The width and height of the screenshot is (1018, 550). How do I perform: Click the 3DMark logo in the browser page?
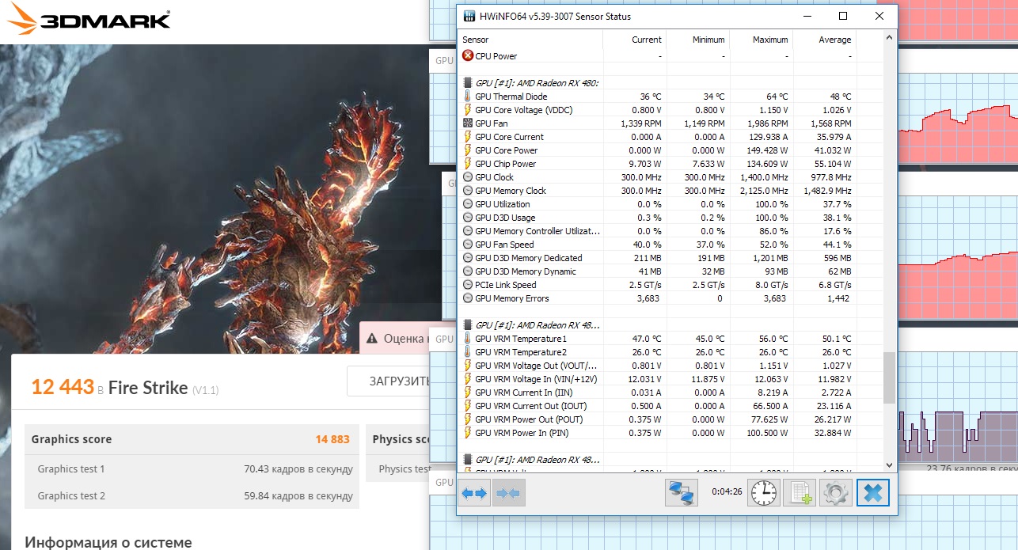point(88,20)
